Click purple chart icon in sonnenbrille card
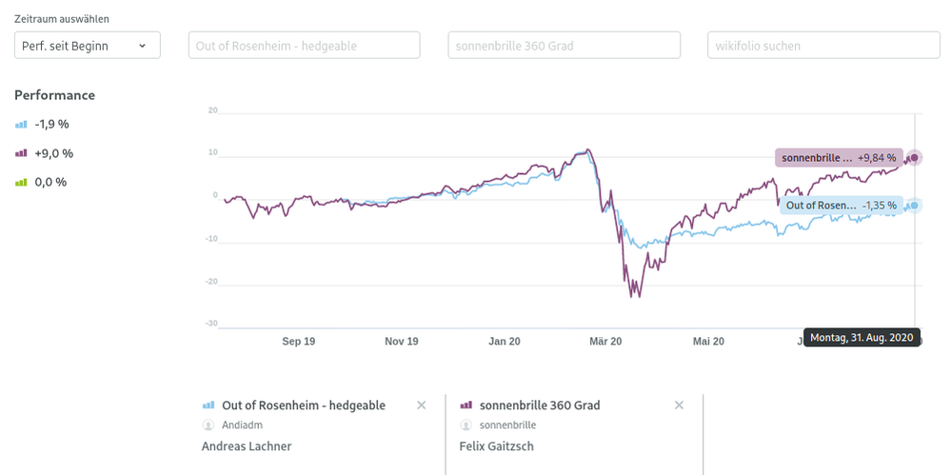951x475 pixels. coord(466,406)
